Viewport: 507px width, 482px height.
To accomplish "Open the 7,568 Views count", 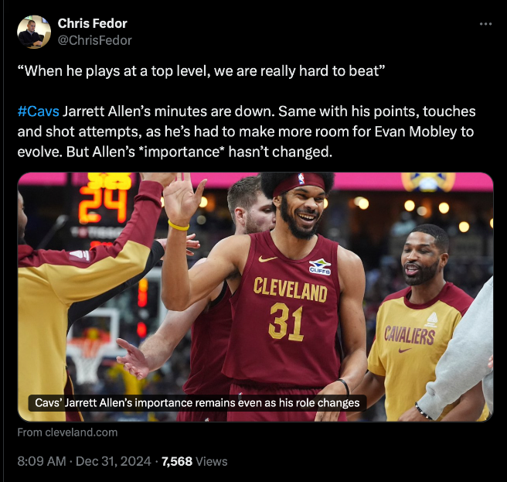I will pyautogui.click(x=194, y=461).
